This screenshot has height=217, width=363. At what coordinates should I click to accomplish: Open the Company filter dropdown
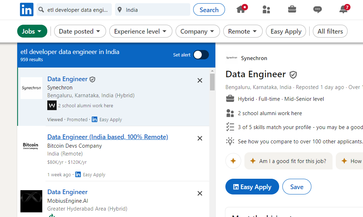coord(197,31)
